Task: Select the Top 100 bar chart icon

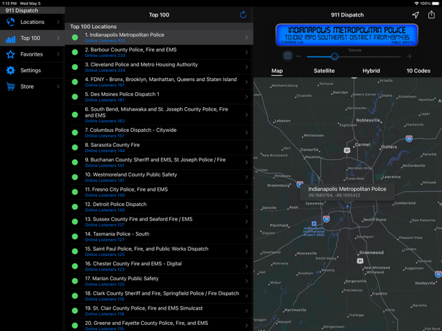Action: 10,39
